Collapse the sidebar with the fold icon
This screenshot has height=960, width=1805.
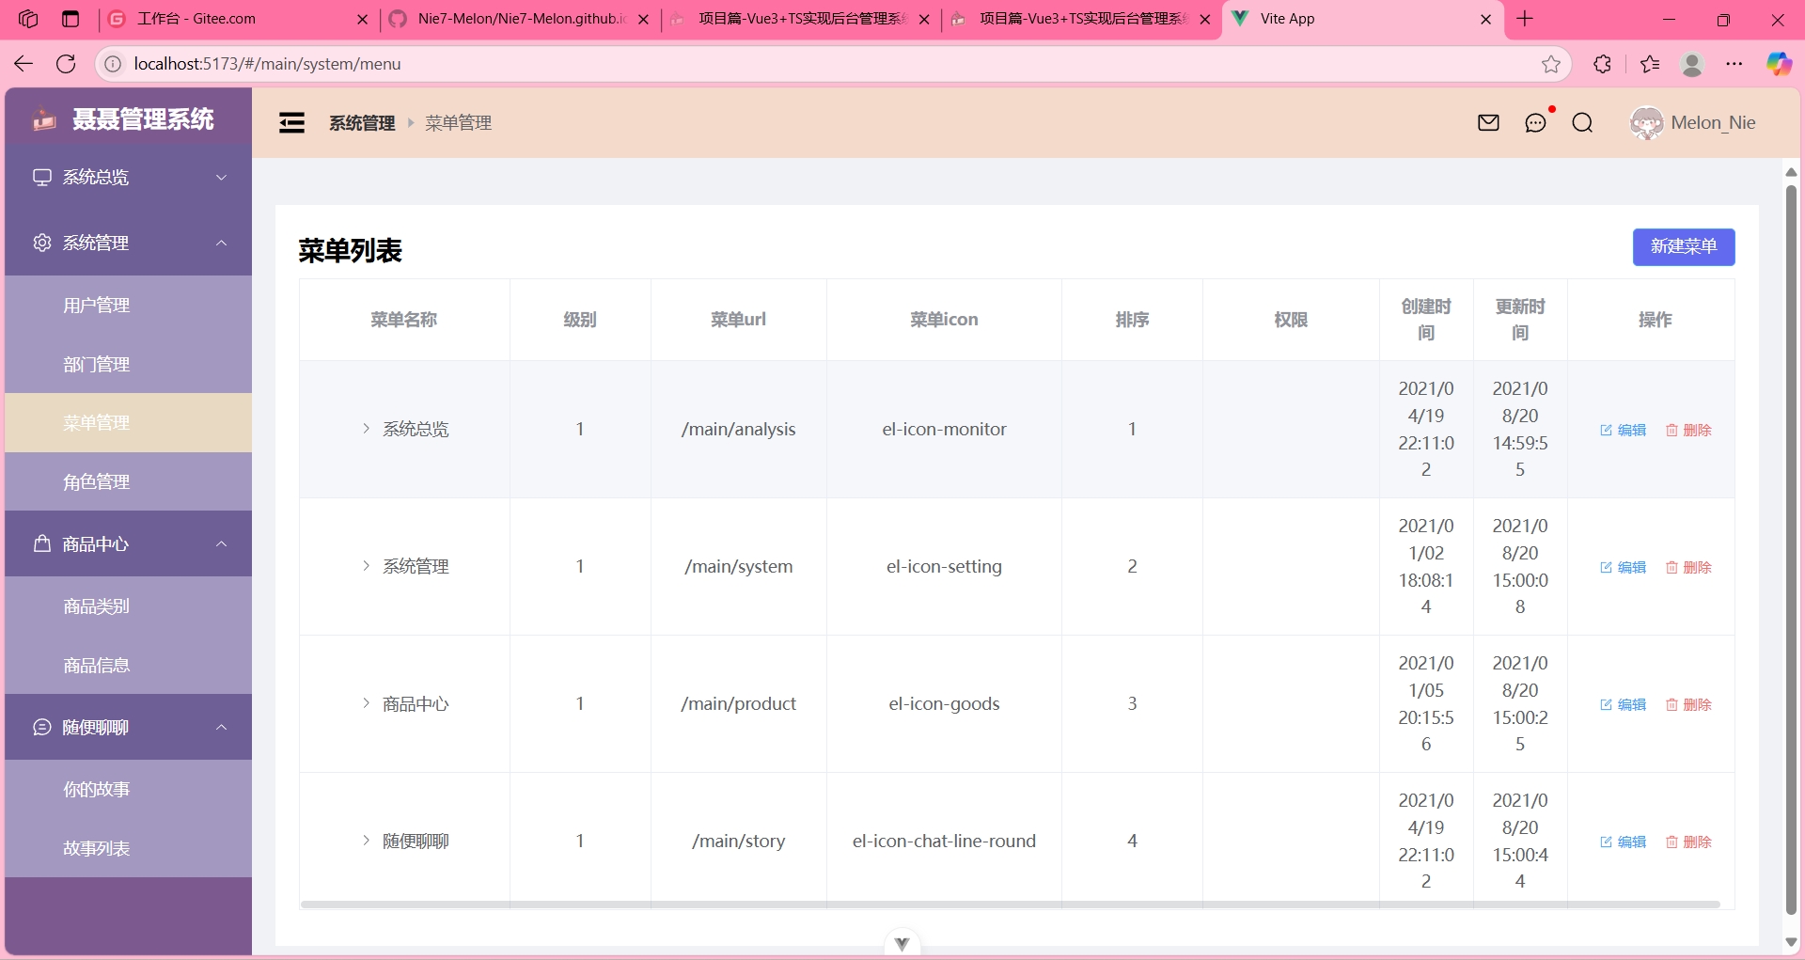pos(291,123)
